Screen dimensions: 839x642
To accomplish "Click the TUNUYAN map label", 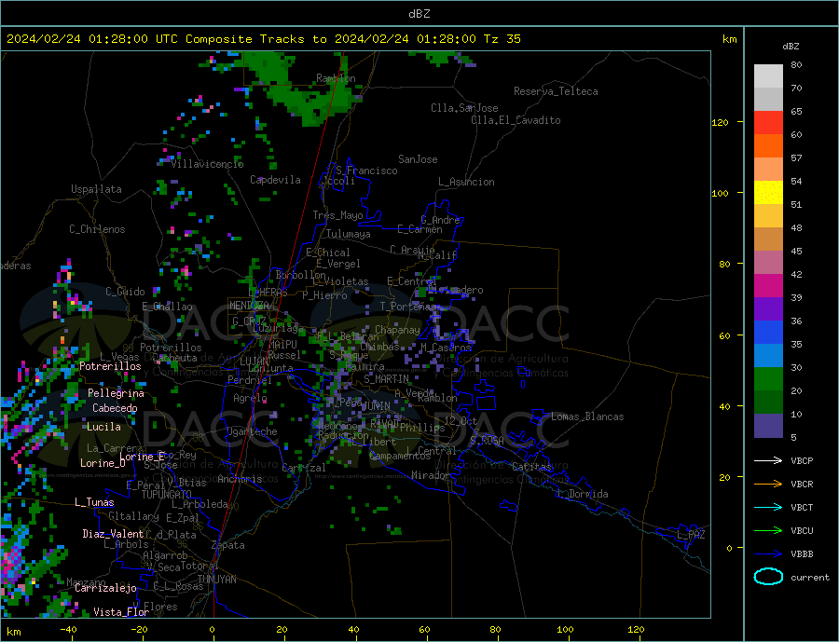I will click(x=216, y=580).
